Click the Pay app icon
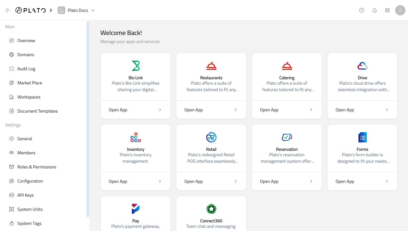Image resolution: width=408 pixels, height=231 pixels. [136, 209]
